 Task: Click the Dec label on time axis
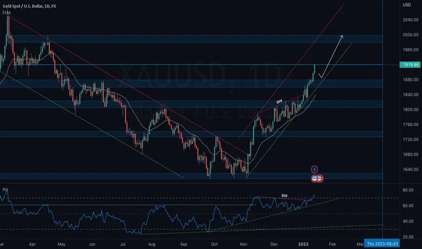coord(274,244)
